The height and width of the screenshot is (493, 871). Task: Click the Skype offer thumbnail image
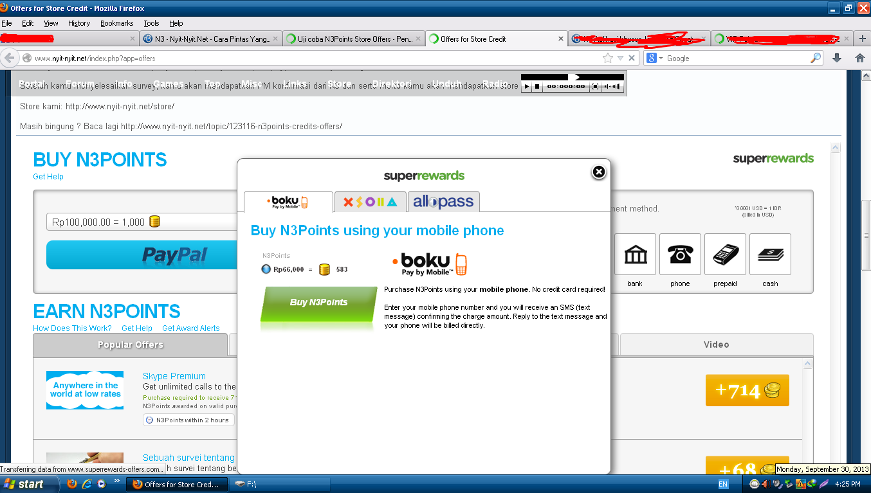coord(85,390)
